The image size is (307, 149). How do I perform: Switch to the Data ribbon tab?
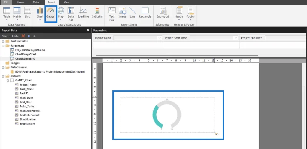(36, 2)
